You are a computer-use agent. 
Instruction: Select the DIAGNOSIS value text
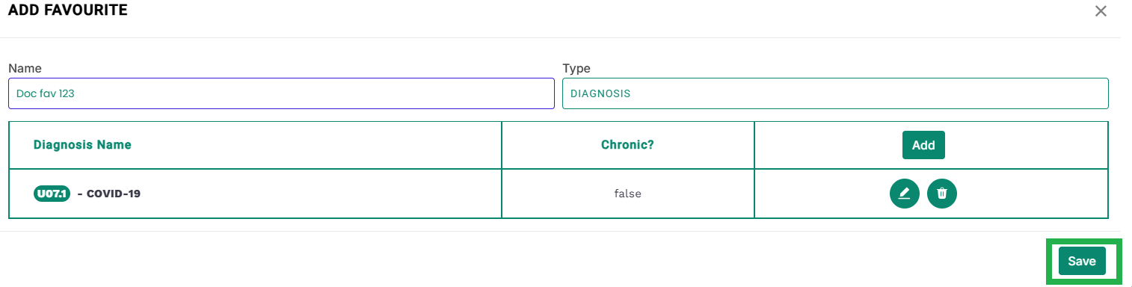[600, 94]
